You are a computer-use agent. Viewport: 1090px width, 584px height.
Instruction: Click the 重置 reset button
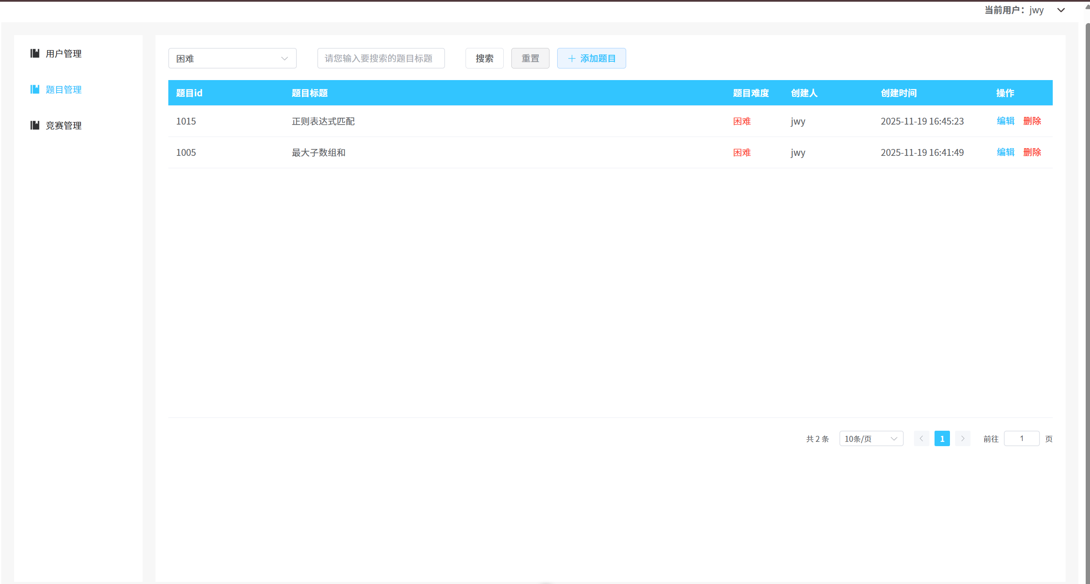pyautogui.click(x=530, y=58)
